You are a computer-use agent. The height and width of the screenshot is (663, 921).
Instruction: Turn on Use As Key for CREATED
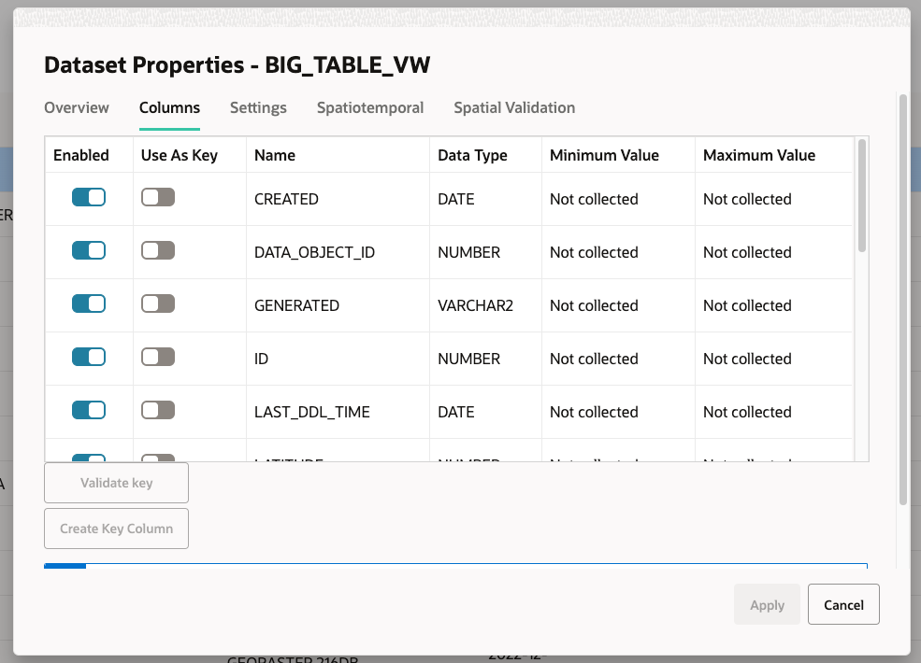[158, 197]
